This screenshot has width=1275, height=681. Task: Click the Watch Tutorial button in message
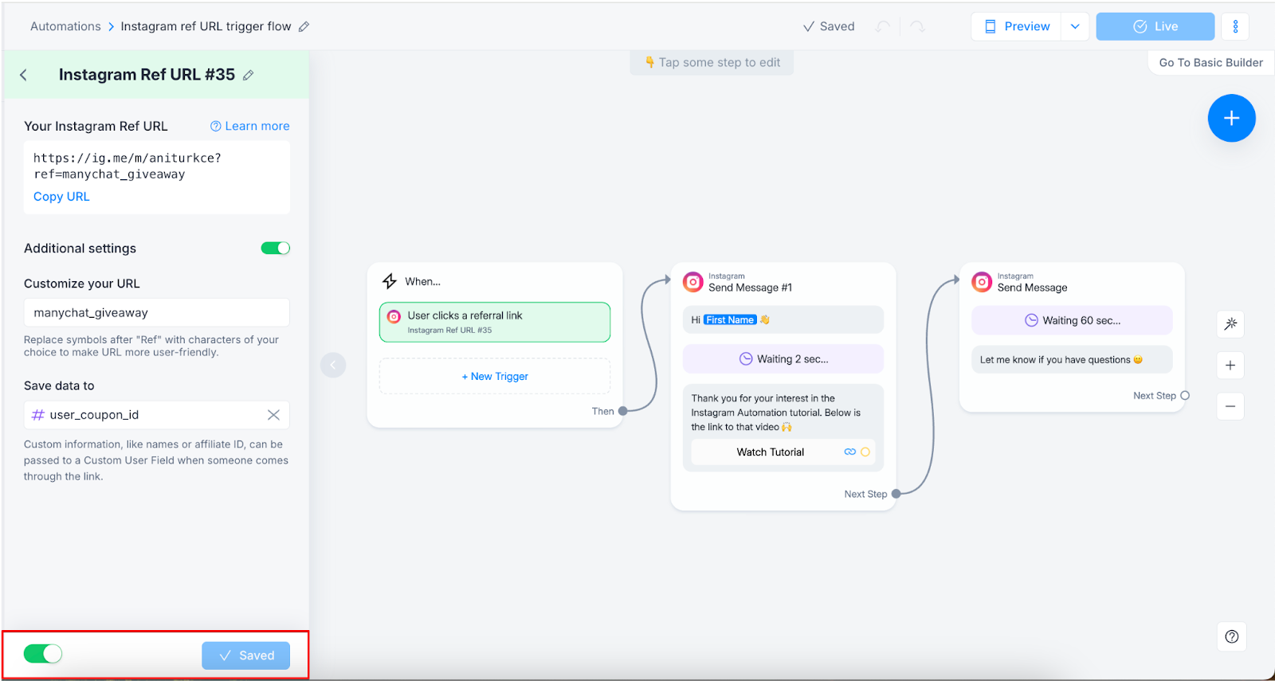783,452
